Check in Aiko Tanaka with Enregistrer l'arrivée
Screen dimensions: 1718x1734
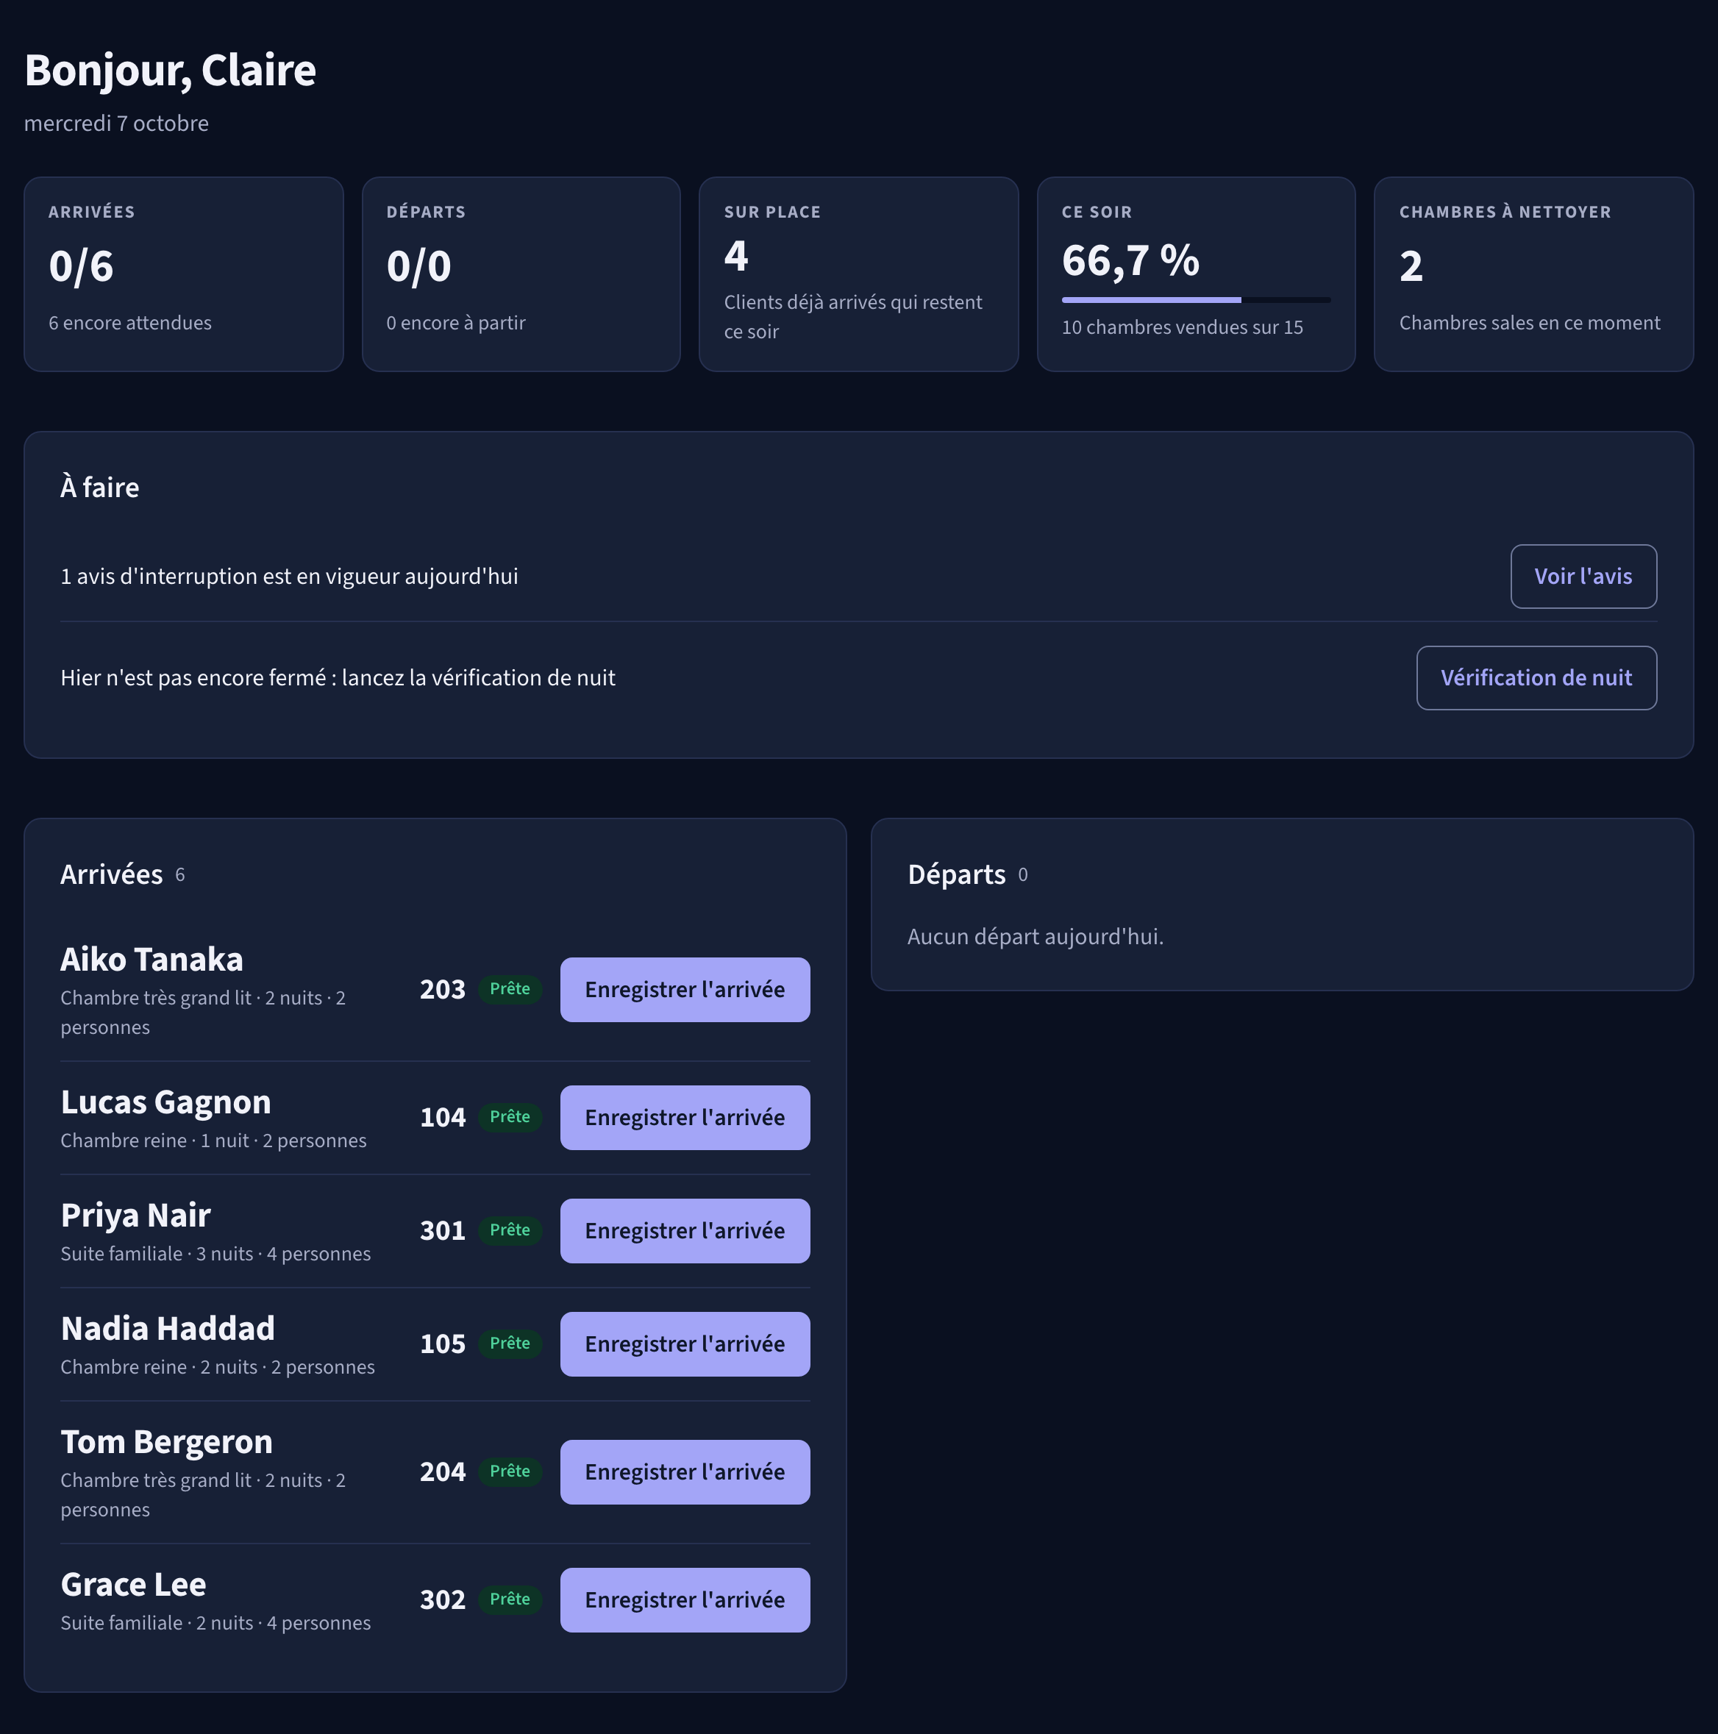coord(685,989)
